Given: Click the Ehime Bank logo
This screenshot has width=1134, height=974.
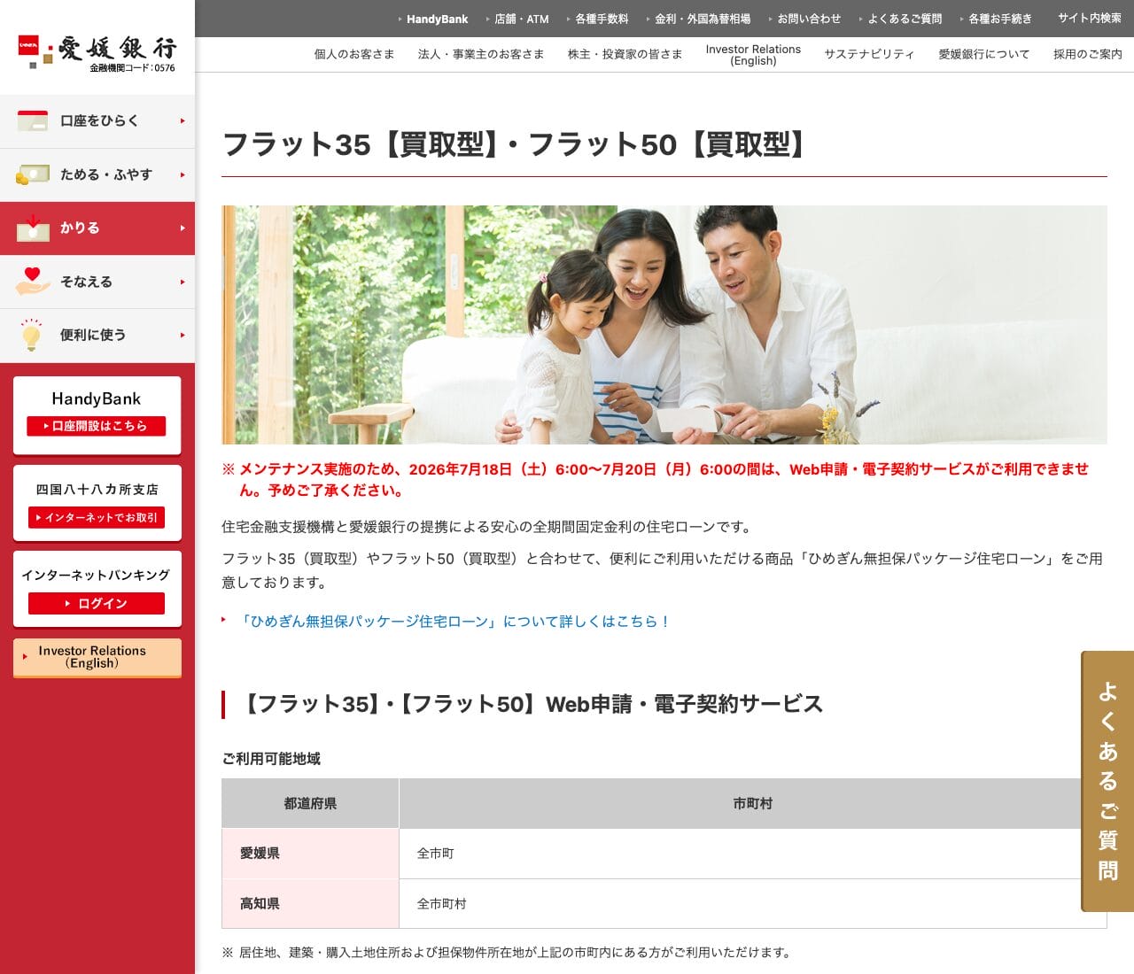Looking at the screenshot, I should (x=97, y=51).
